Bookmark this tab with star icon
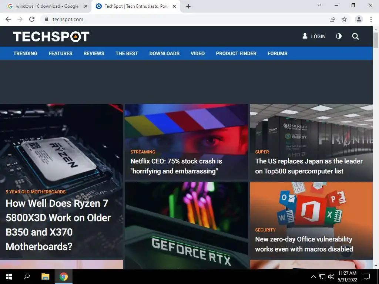This screenshot has width=379, height=284. pos(344,19)
